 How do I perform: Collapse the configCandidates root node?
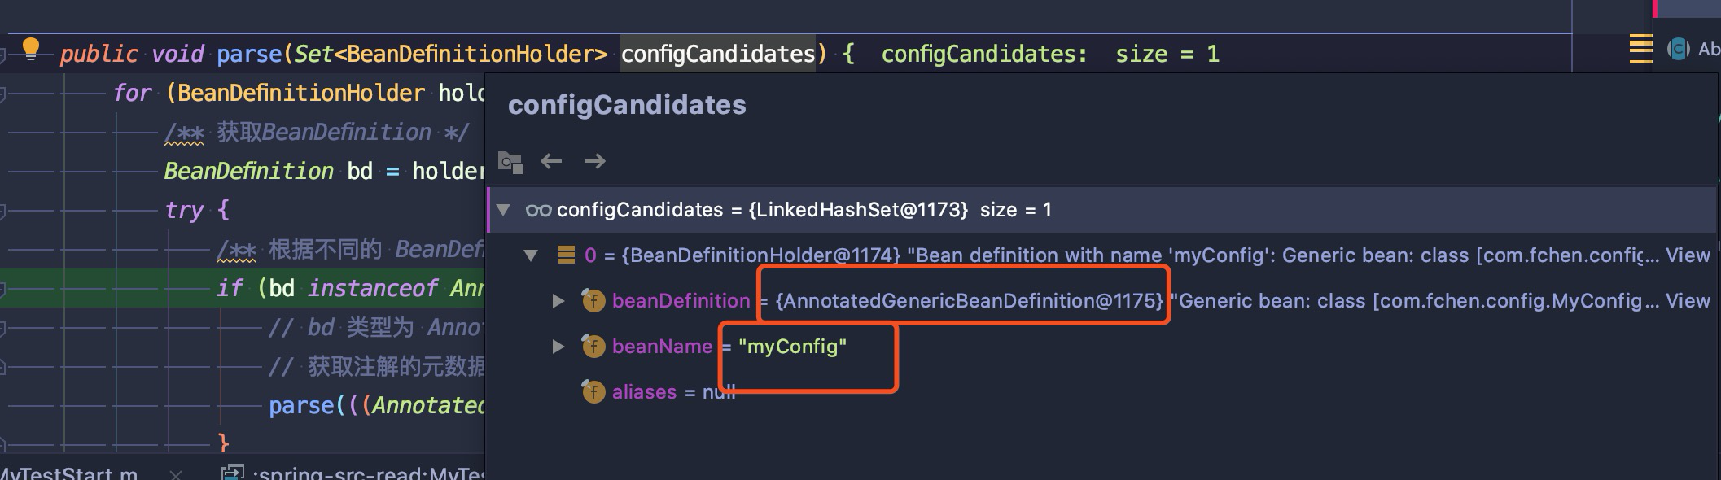504,210
